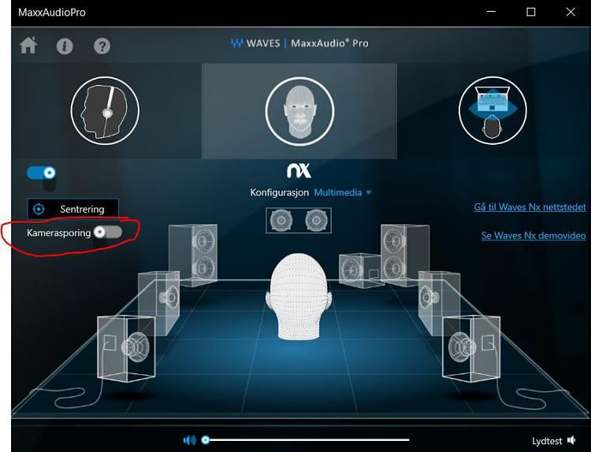Screen dimensions: 591x452
Task: Select the center speaker pair icon
Action: point(299,220)
